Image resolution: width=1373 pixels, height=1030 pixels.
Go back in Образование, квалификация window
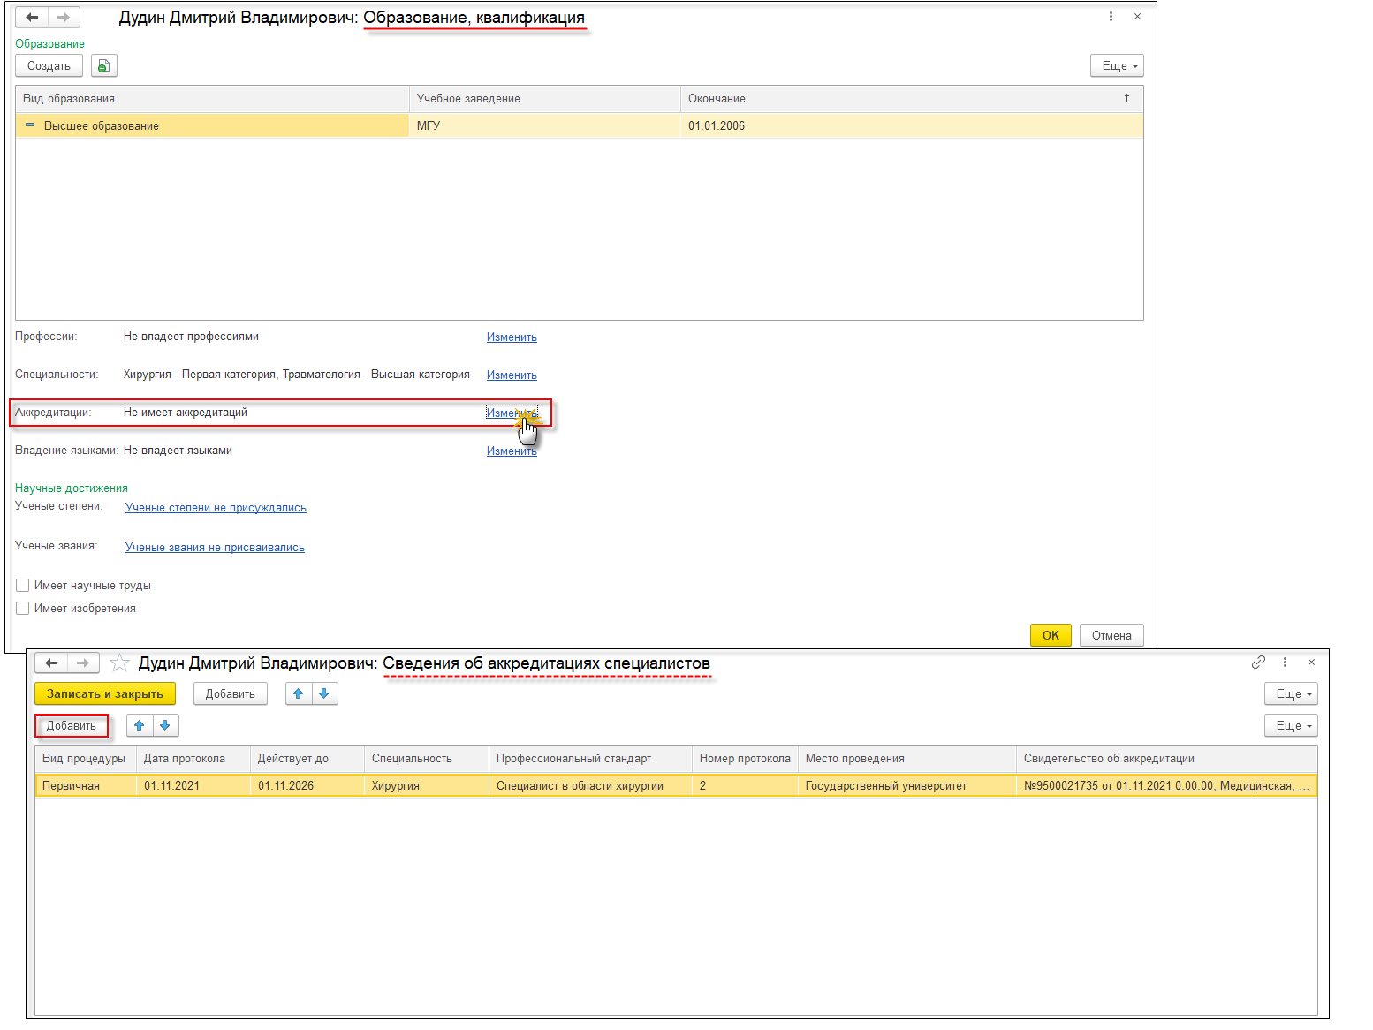tap(32, 17)
